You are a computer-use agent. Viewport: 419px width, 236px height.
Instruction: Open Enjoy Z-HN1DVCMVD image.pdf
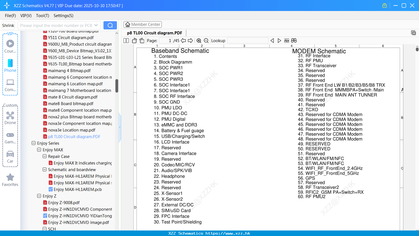click(78, 222)
